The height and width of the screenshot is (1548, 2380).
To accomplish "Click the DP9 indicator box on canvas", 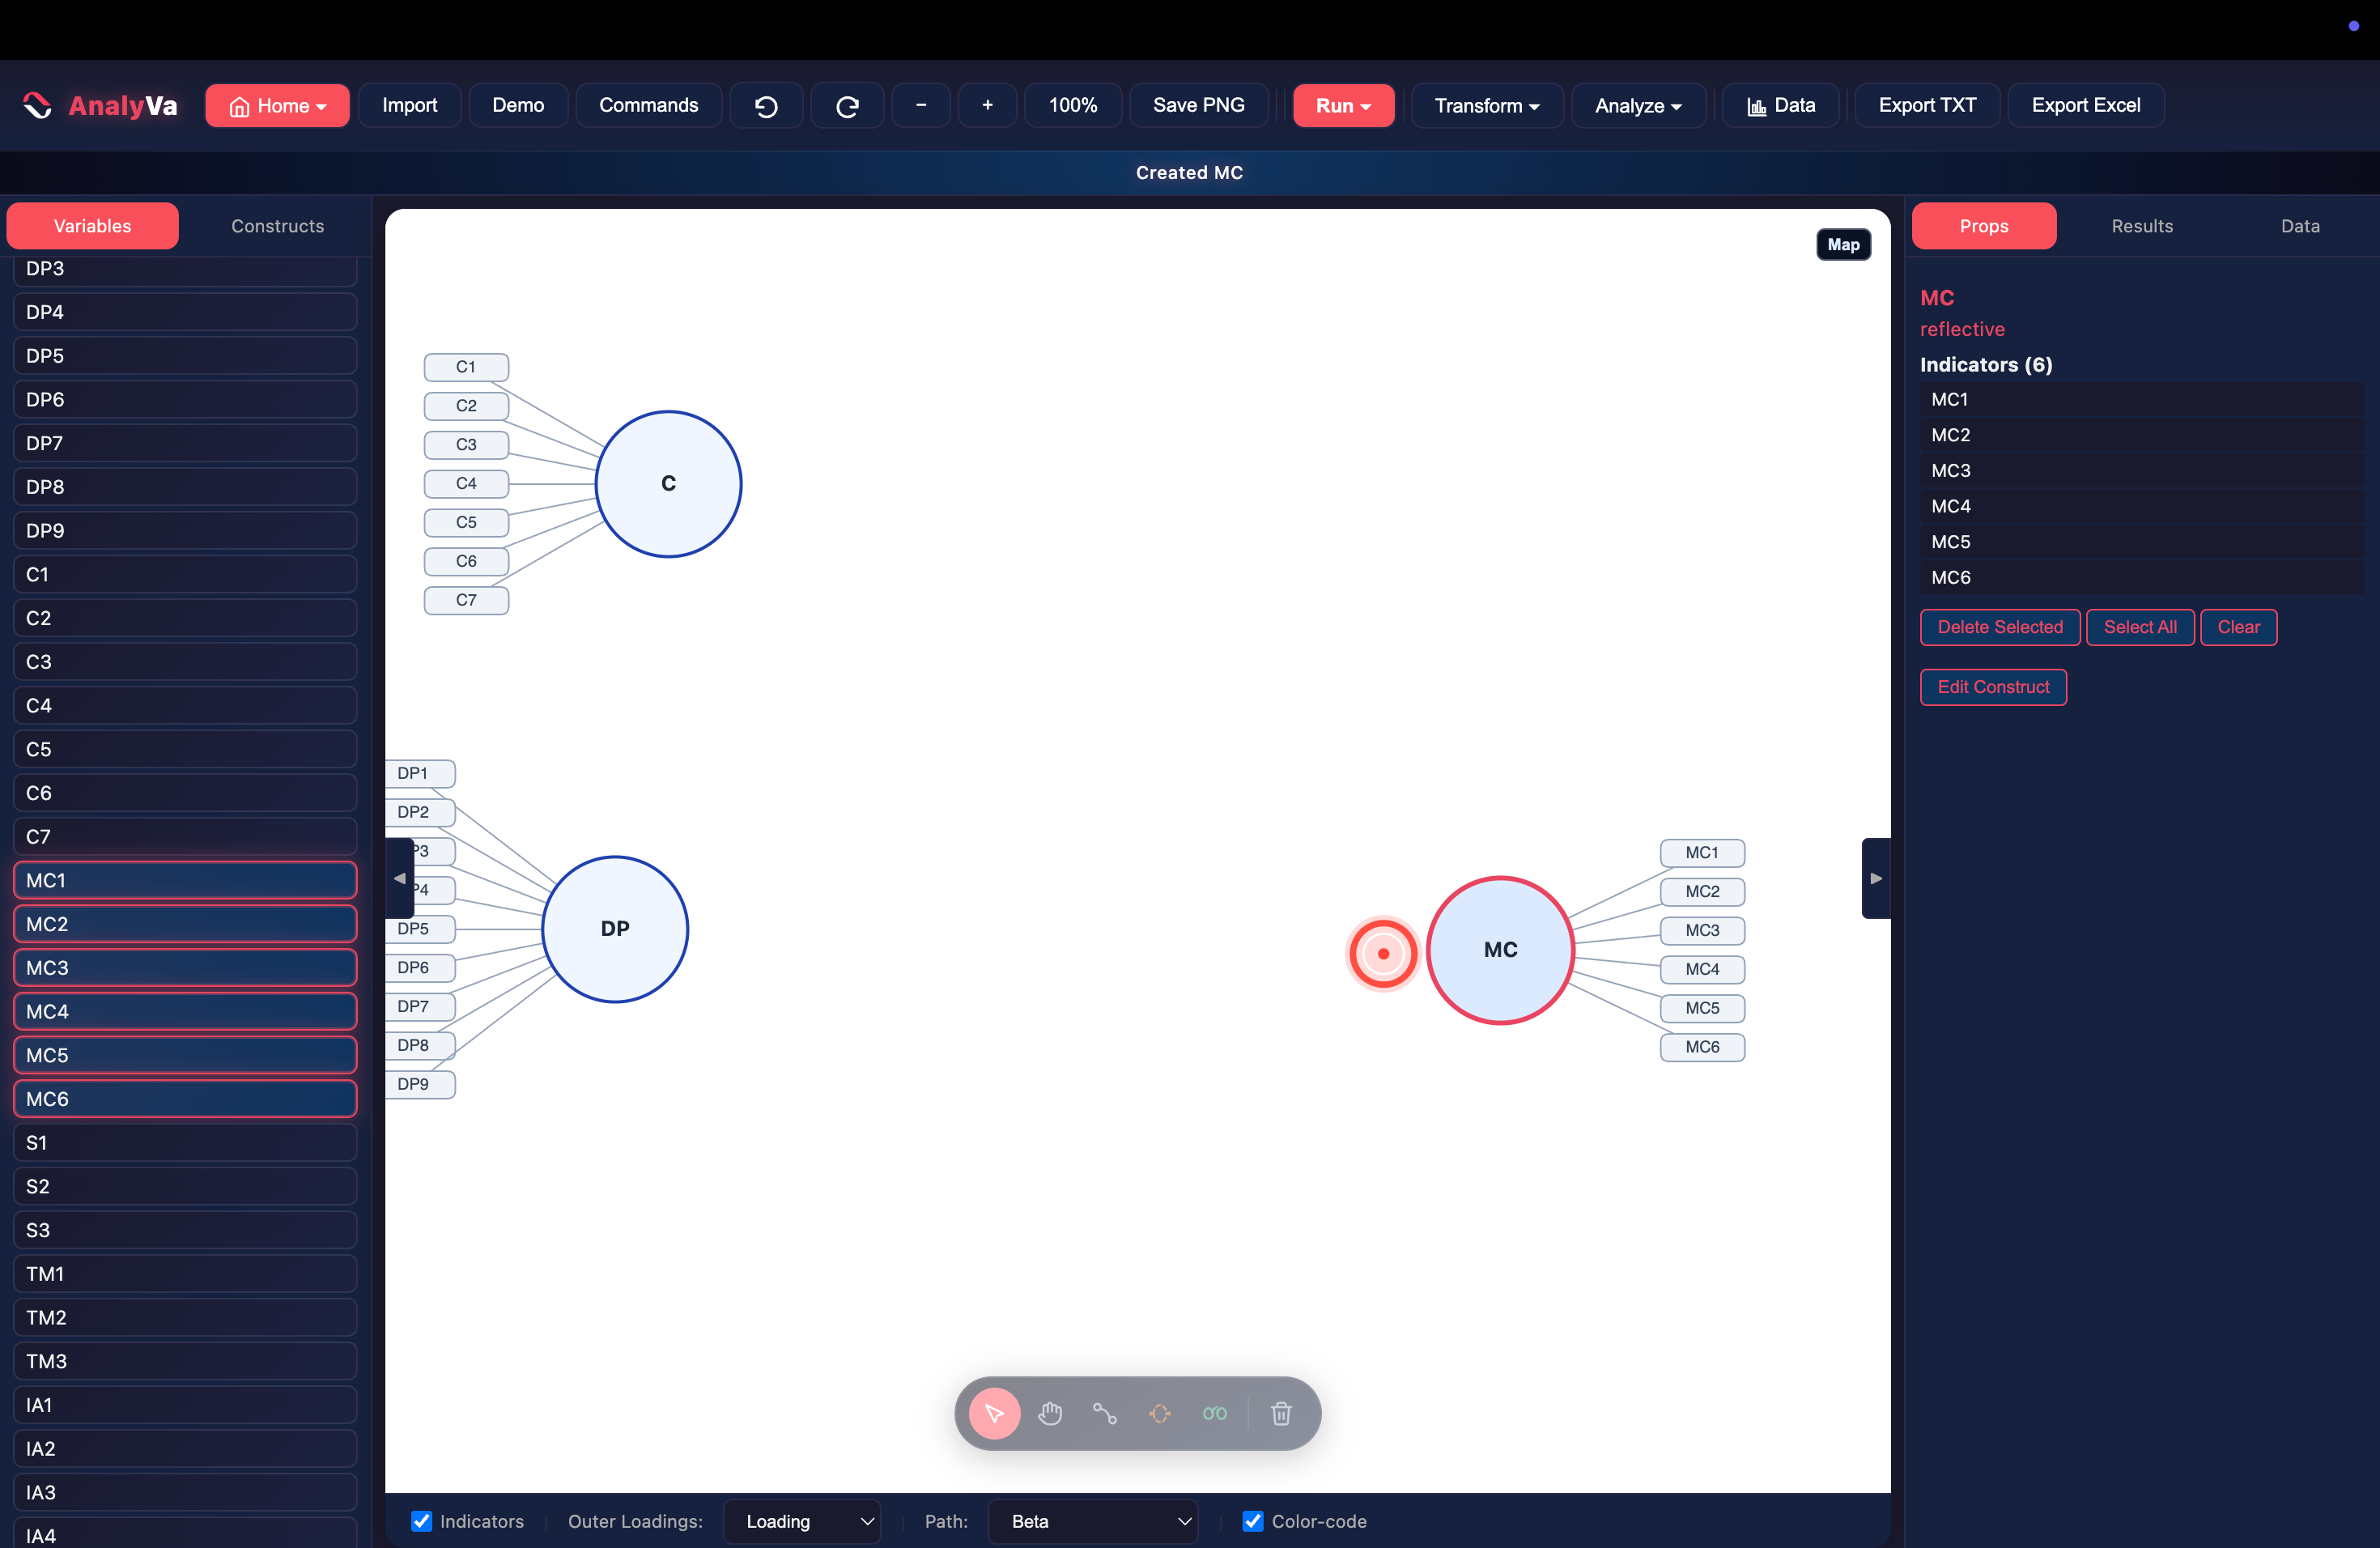I will click(x=420, y=1084).
